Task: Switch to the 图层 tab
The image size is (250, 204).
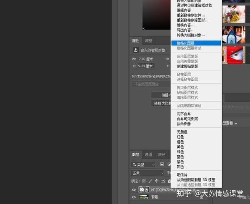Action: pos(136,154)
